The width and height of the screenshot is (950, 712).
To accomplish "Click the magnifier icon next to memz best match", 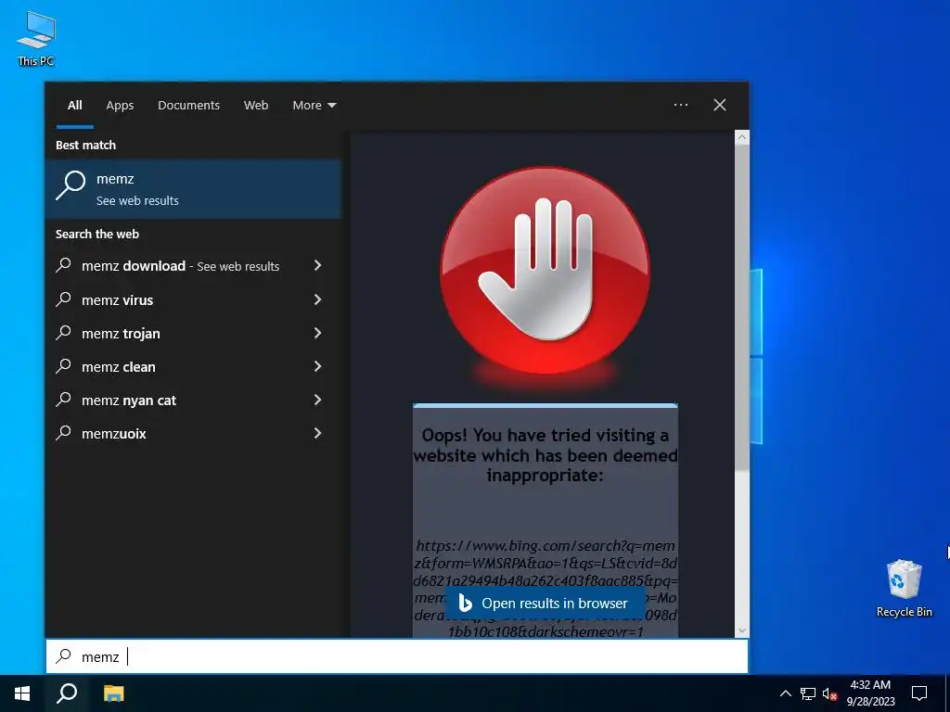I will click(71, 185).
